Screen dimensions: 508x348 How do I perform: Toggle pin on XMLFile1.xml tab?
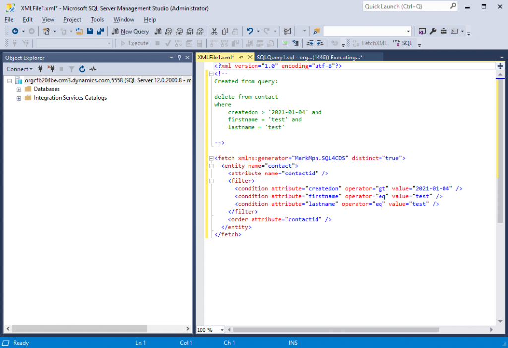(241, 58)
